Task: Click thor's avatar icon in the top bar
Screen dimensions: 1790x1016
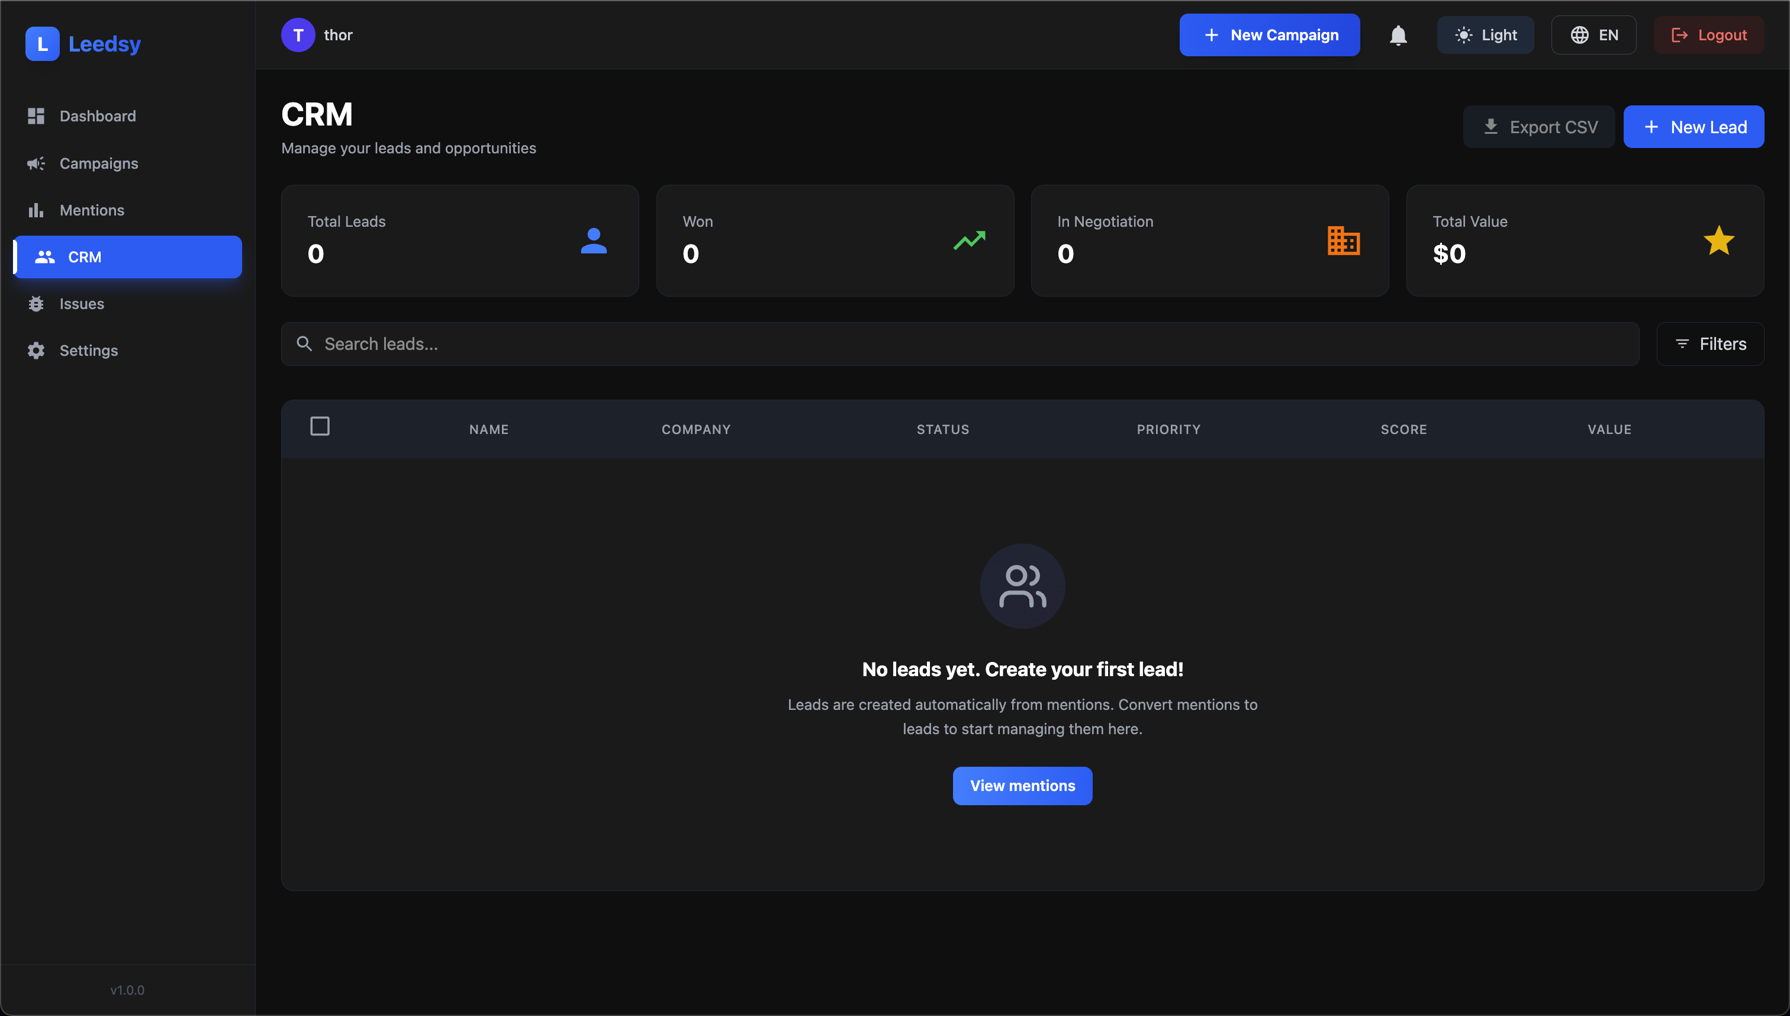Action: coord(298,35)
